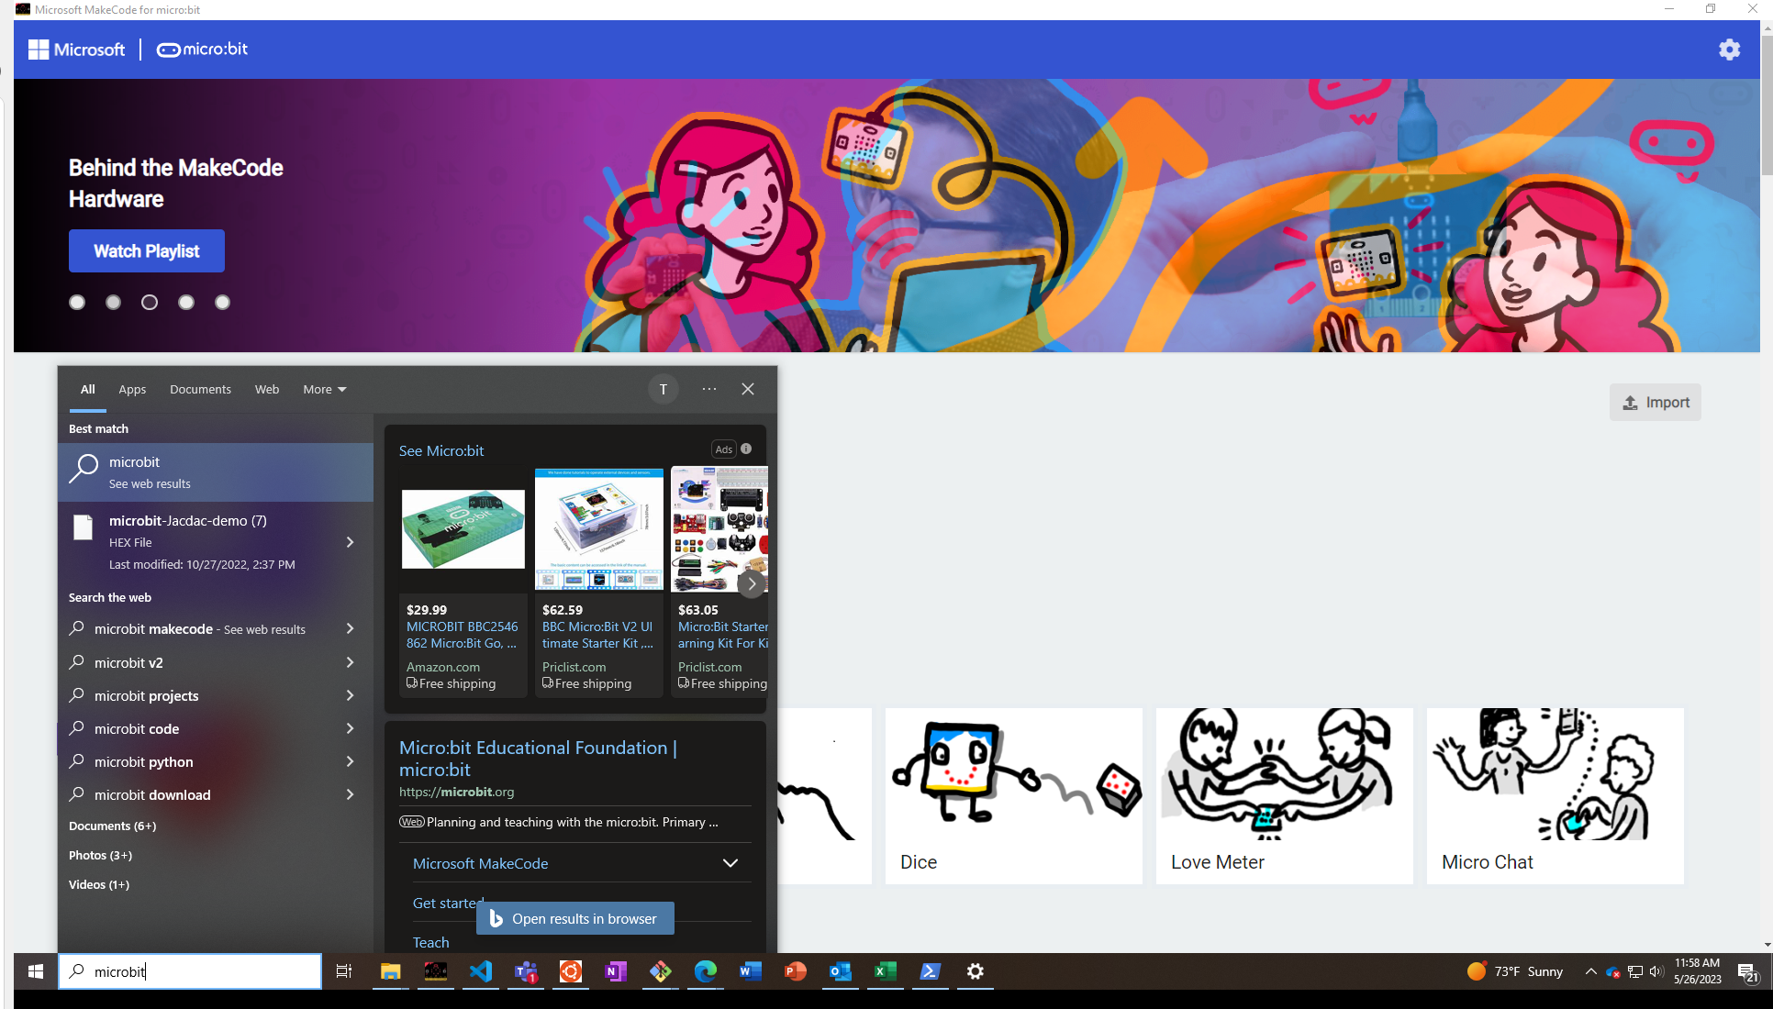Expand the Microsoft MakeCode section in search results
Image resolution: width=1773 pixels, height=1009 pixels.
(x=730, y=862)
